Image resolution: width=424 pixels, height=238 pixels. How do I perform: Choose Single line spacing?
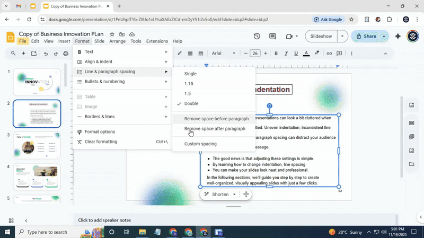[190, 74]
